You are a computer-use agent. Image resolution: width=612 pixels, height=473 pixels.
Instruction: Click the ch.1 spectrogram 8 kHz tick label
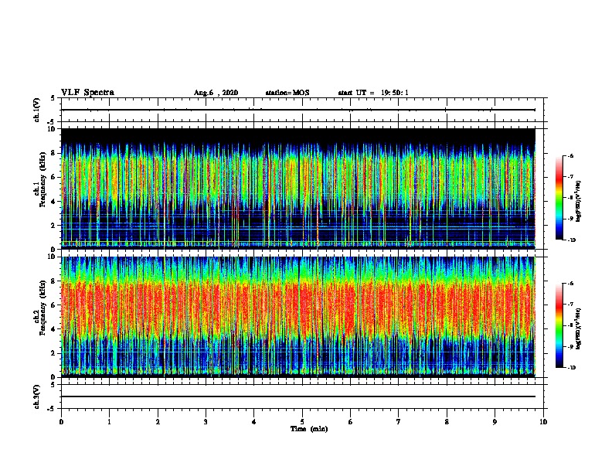point(54,153)
